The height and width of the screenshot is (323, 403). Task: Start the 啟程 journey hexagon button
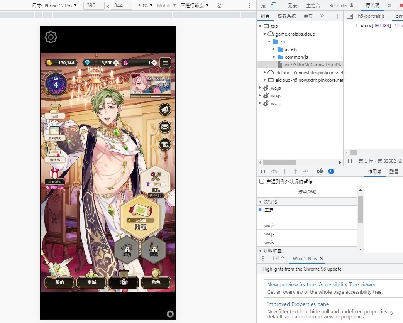pyautogui.click(x=141, y=217)
